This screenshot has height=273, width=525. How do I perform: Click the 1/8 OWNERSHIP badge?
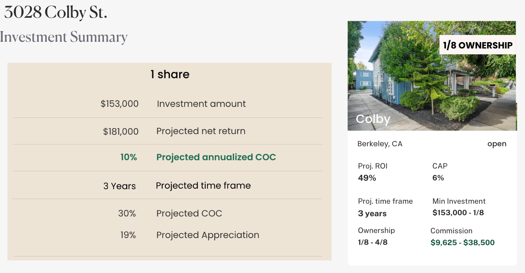point(477,45)
